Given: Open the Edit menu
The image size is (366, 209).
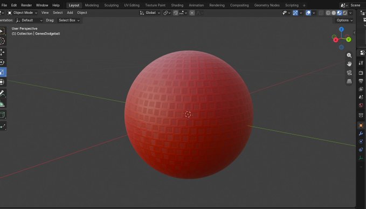Looking at the screenshot, I should pyautogui.click(x=14, y=5).
